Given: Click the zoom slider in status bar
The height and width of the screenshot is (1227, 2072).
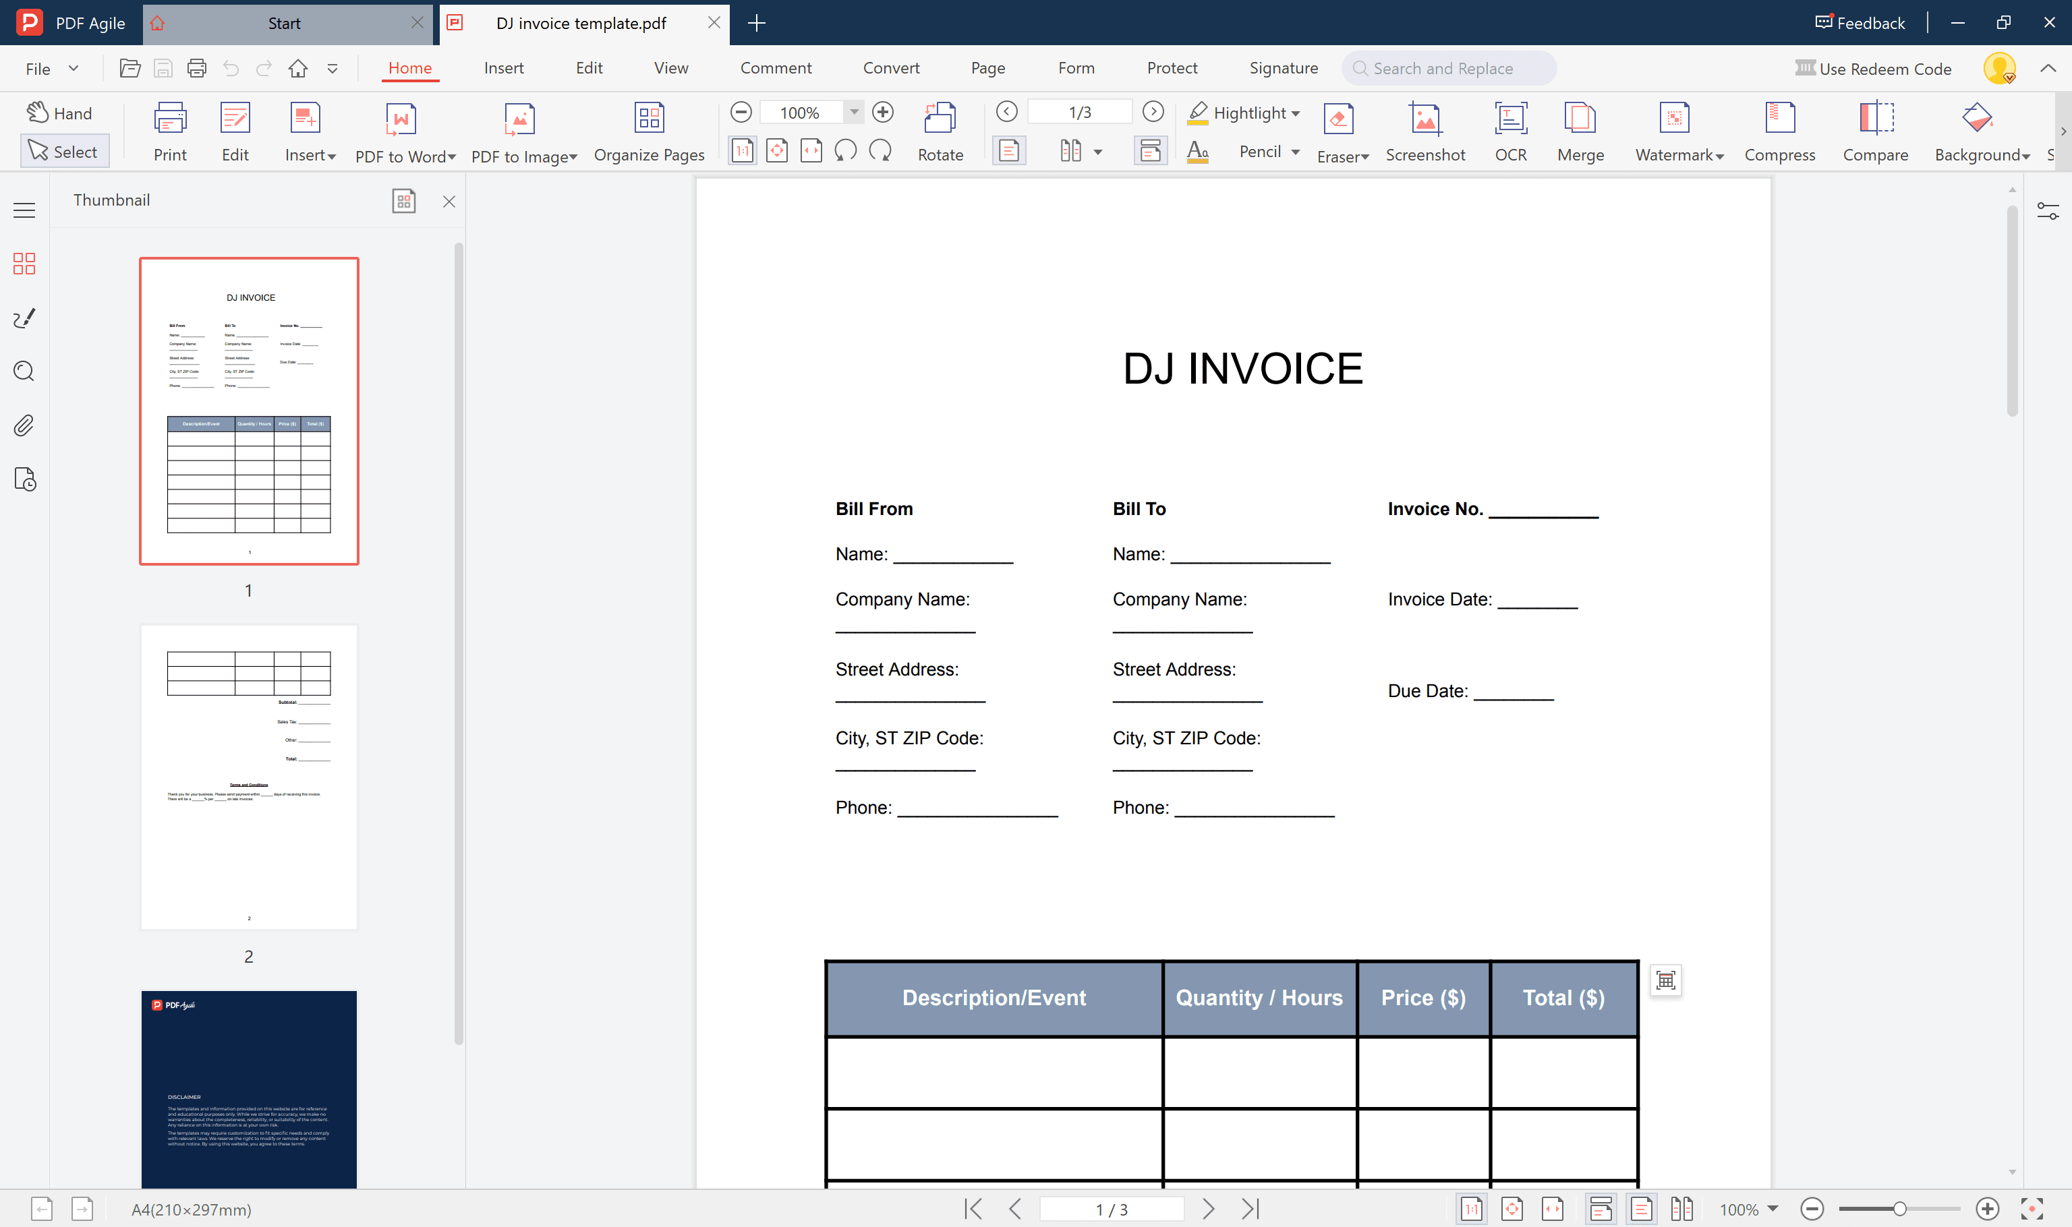Looking at the screenshot, I should click(1899, 1209).
